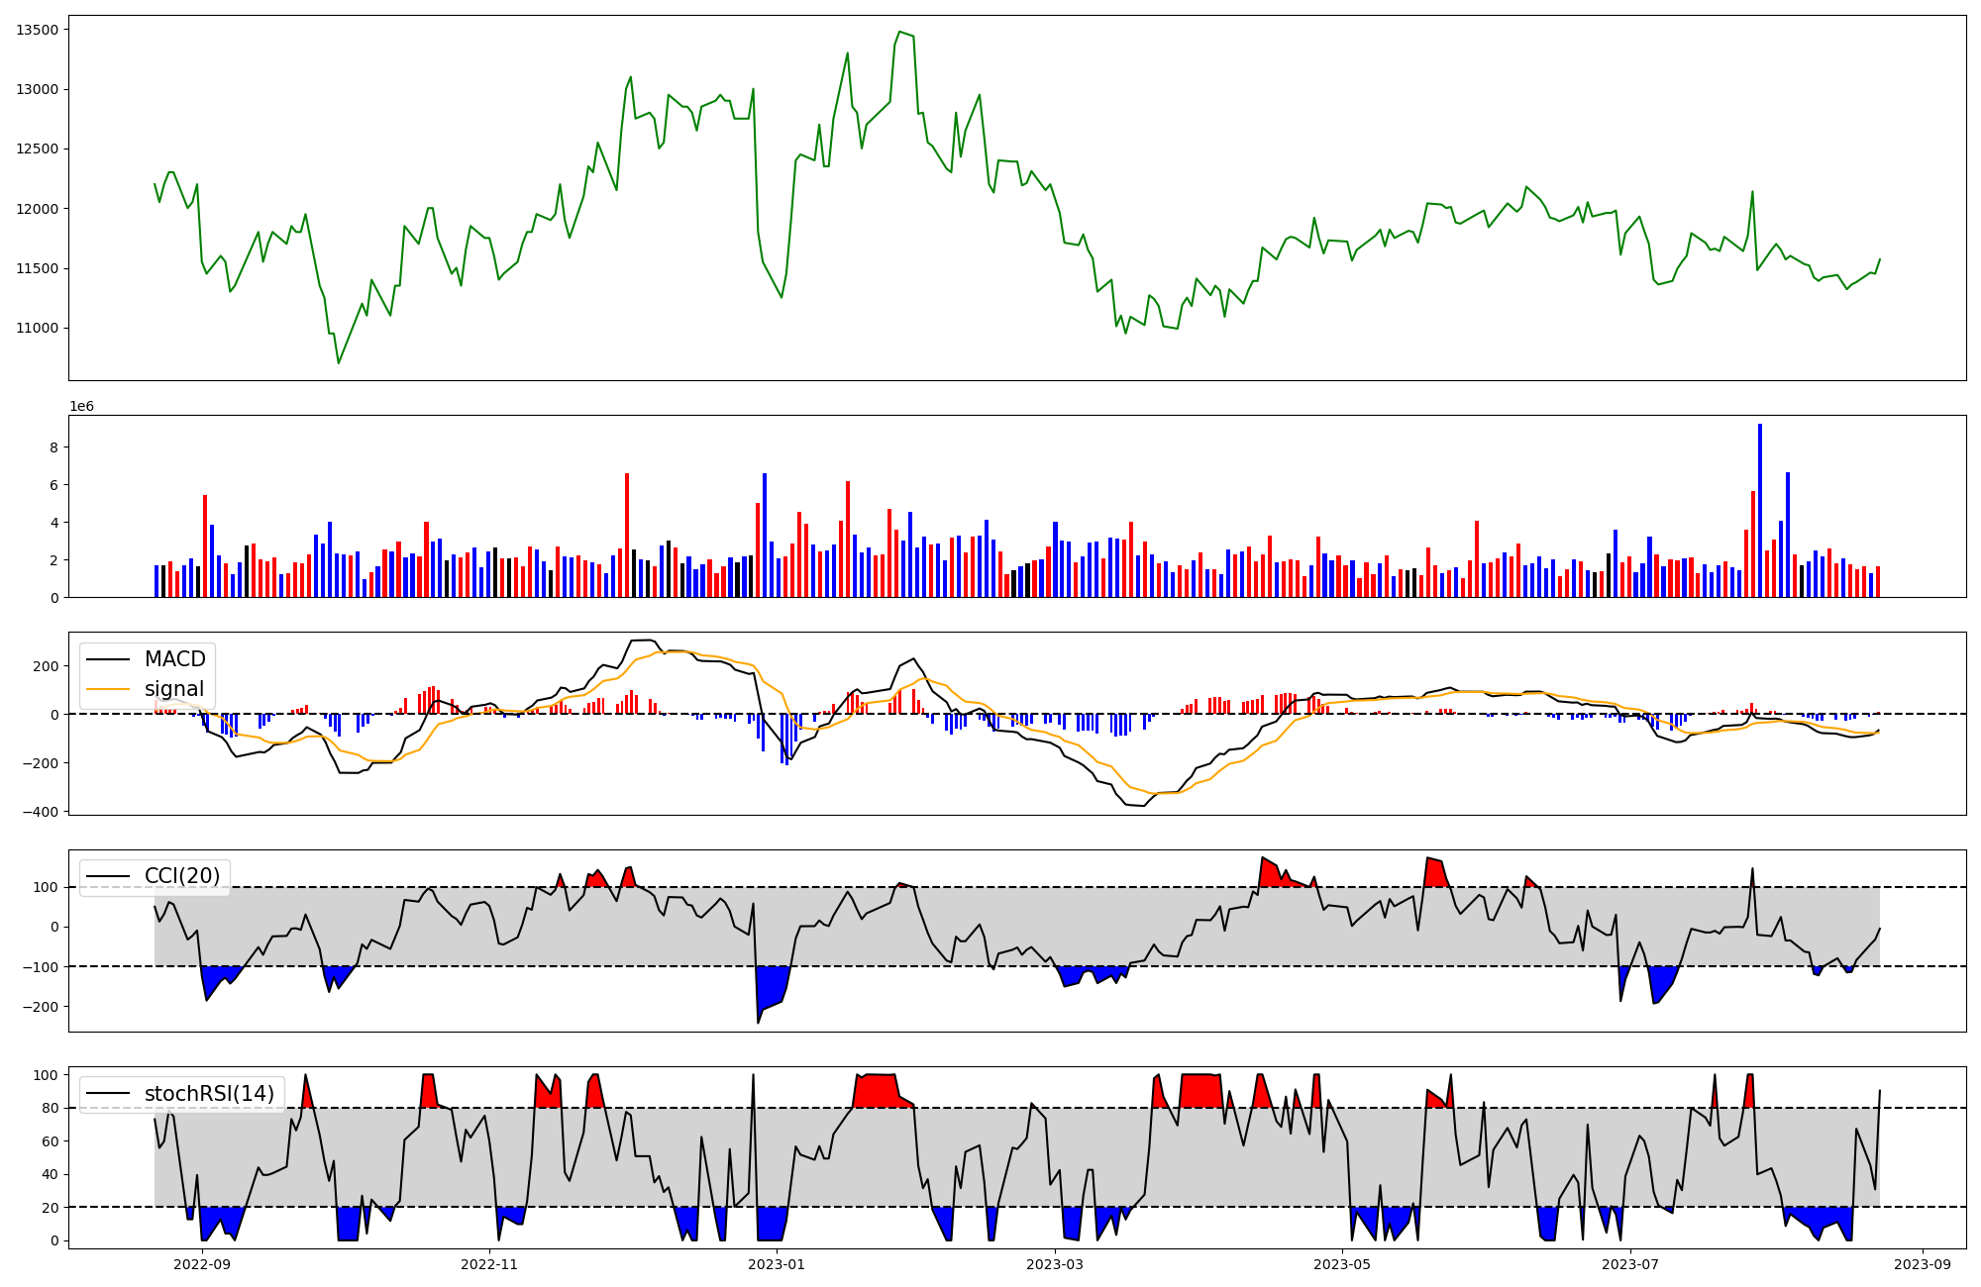
Task: Click the 2023-05 date tick label
Action: point(1342,1264)
